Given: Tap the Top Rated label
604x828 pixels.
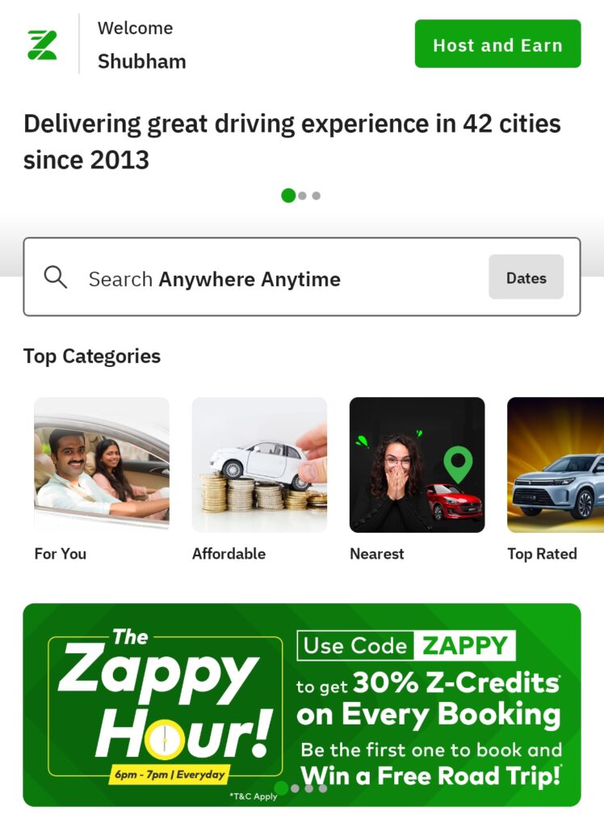Looking at the screenshot, I should click(542, 554).
